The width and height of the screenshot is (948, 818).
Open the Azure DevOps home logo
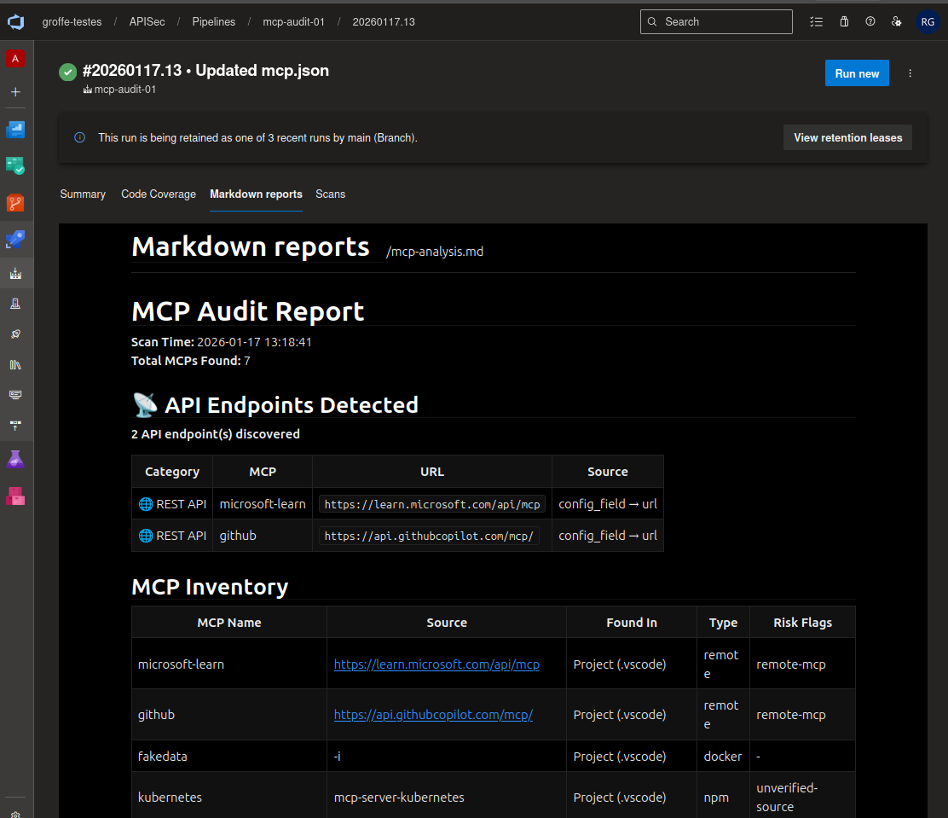tap(15, 22)
